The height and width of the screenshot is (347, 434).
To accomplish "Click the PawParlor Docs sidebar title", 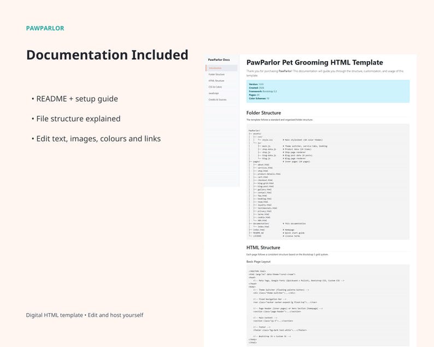I will click(x=219, y=60).
